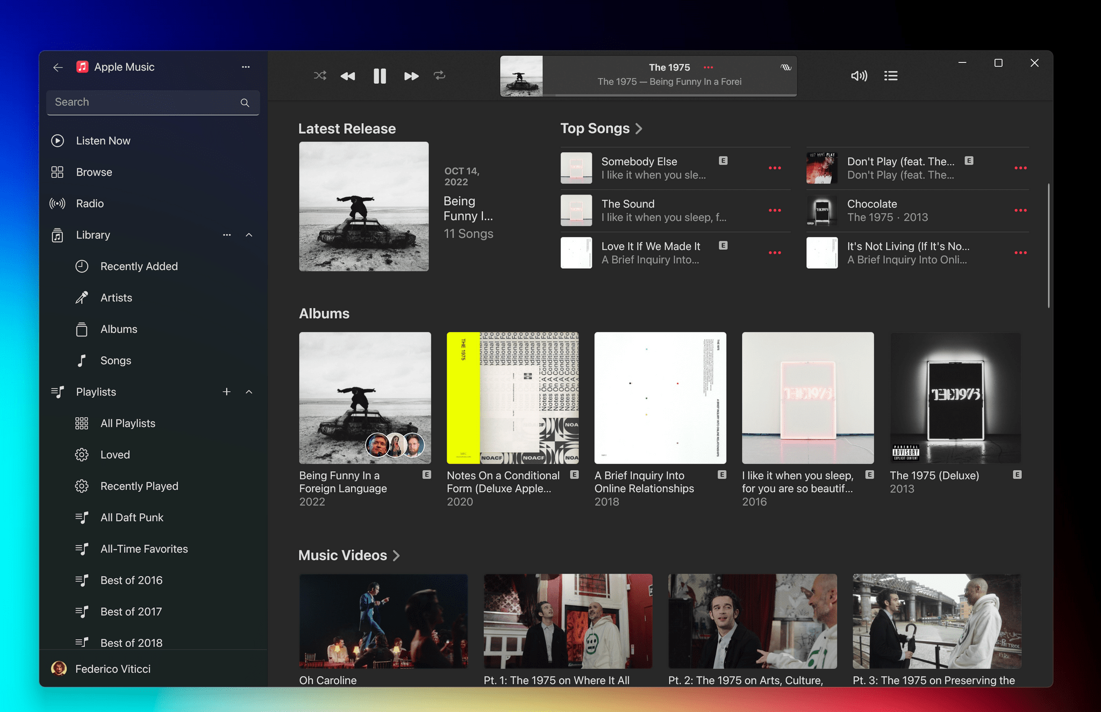Click the repeat toggle icon

coord(440,75)
